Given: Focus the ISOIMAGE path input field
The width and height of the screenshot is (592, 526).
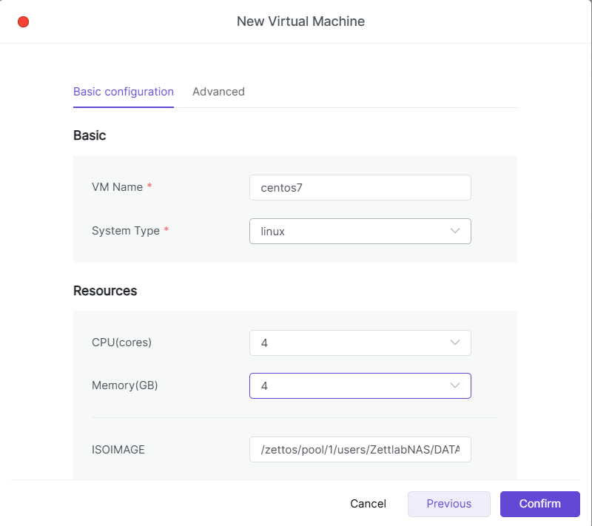Looking at the screenshot, I should (x=360, y=449).
